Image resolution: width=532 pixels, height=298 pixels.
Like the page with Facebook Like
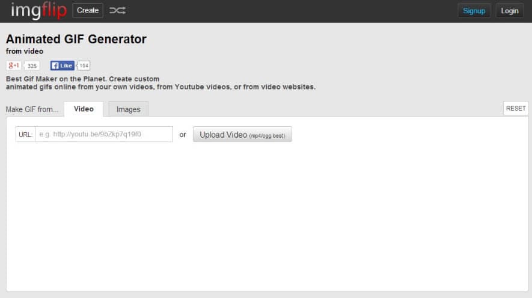62,65
